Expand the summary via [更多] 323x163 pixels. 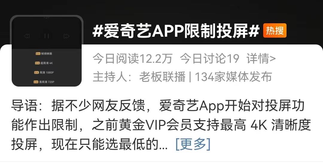point(193,144)
